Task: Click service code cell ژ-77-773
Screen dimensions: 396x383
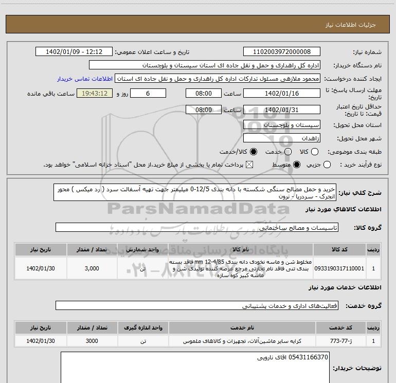Action: click(x=340, y=341)
